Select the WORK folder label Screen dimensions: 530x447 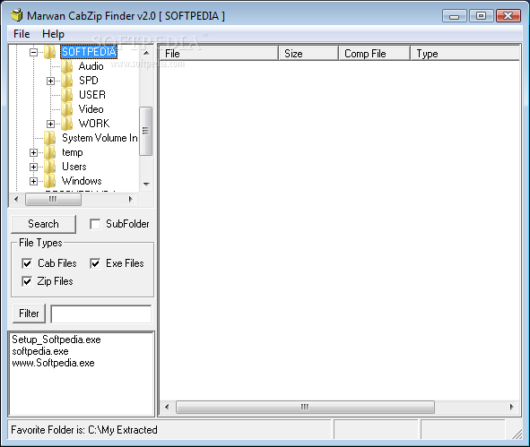[x=94, y=124]
